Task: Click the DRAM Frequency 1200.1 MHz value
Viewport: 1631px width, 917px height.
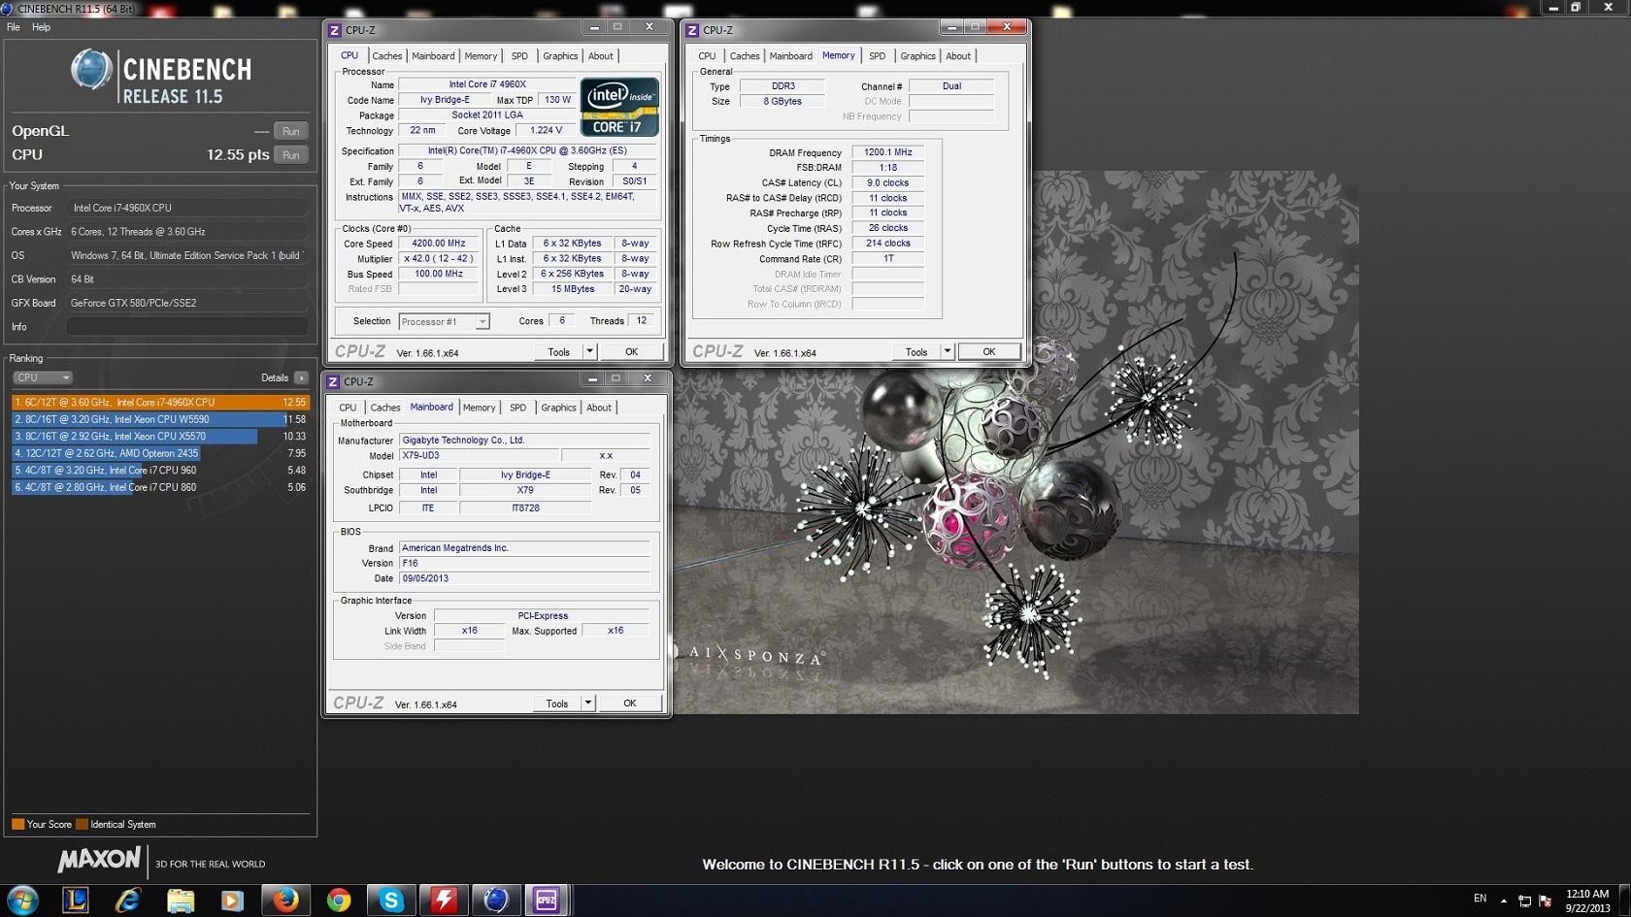Action: point(888,152)
